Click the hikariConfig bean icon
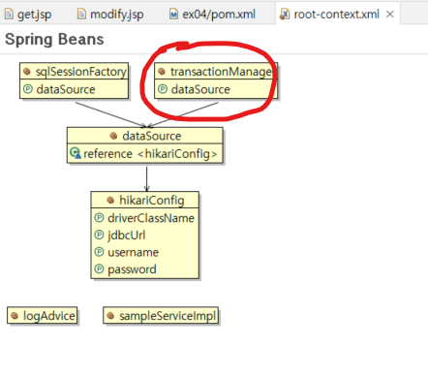 110,201
